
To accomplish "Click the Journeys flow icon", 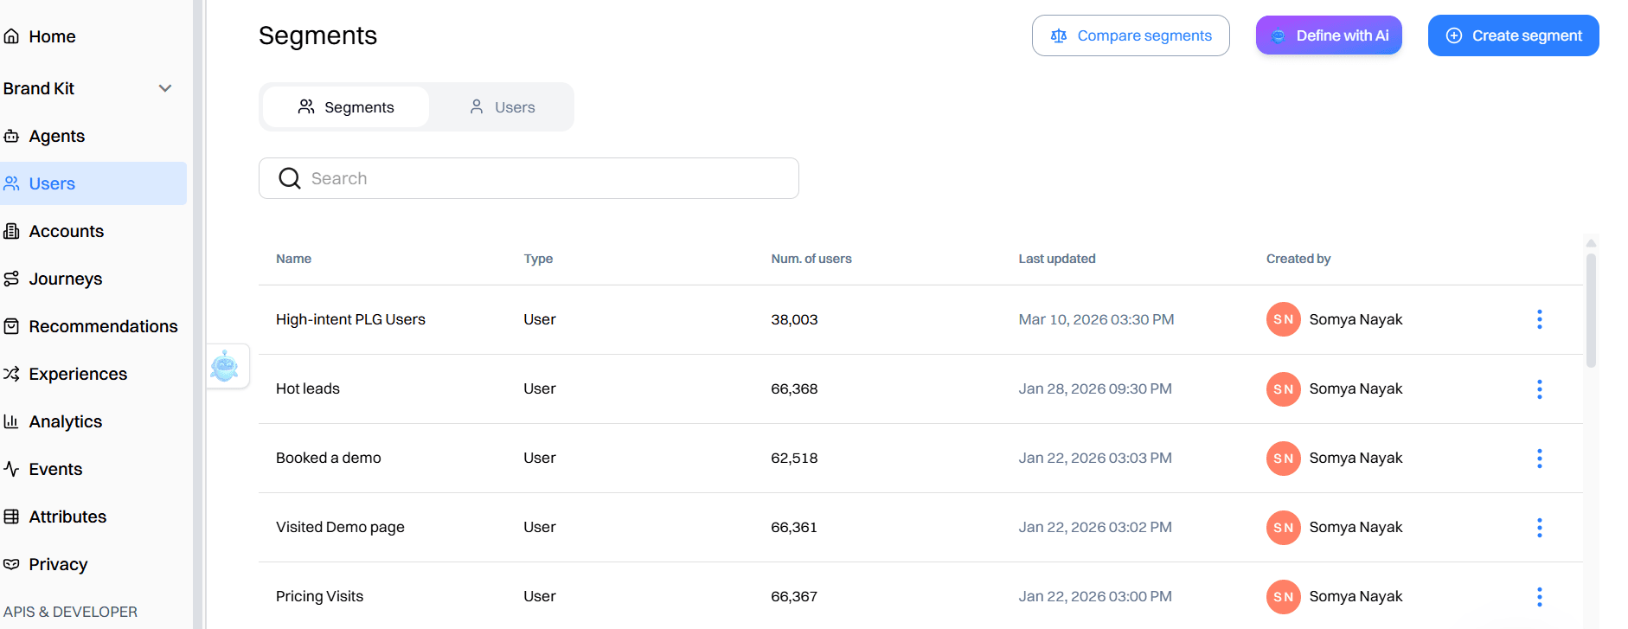I will tap(11, 279).
